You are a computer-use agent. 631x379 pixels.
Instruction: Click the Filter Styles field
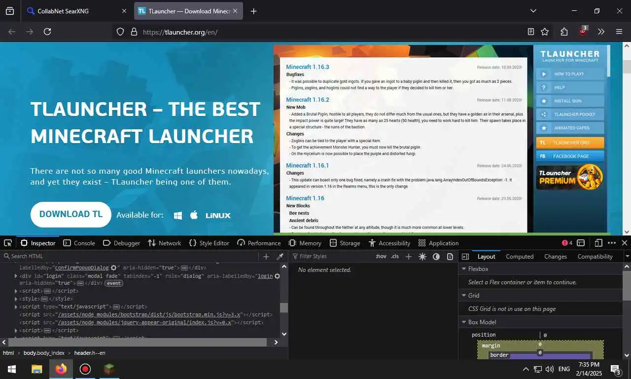(331, 256)
